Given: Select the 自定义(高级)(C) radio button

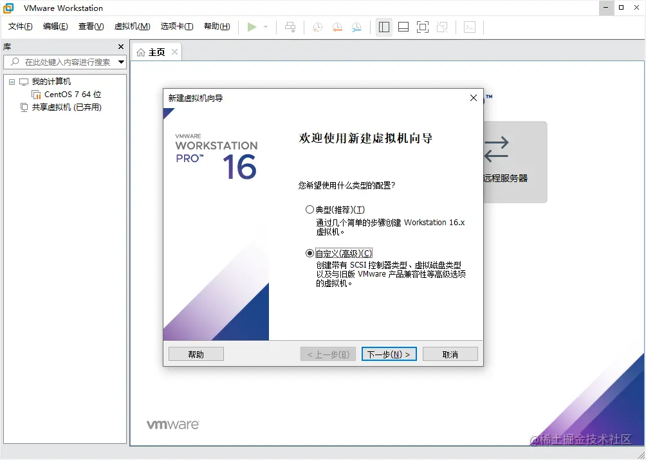Looking at the screenshot, I should point(309,253).
